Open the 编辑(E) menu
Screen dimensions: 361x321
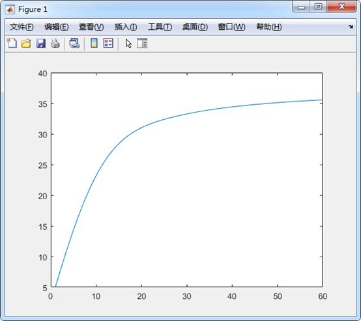point(57,27)
